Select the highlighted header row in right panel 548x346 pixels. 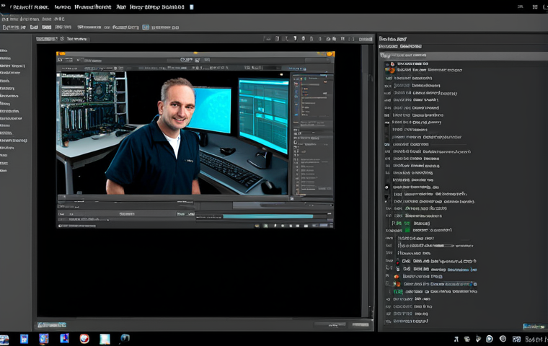pos(464,56)
